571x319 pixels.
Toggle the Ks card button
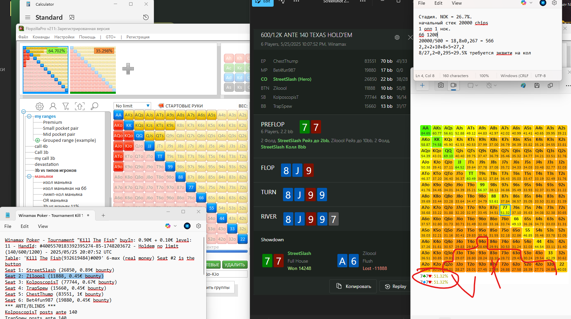[x=240, y=87]
